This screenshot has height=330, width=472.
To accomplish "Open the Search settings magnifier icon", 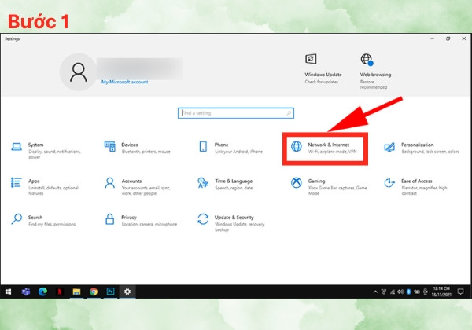I will click(x=17, y=219).
